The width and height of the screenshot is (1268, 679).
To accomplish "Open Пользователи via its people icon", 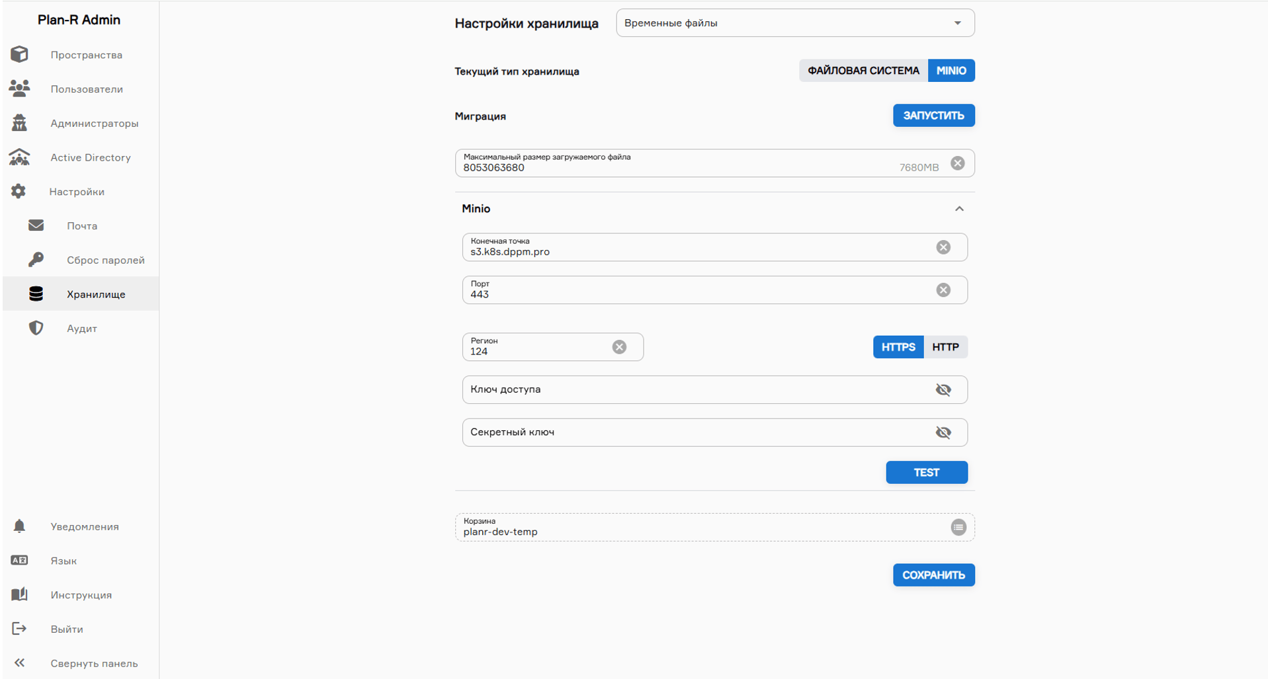I will tap(19, 89).
